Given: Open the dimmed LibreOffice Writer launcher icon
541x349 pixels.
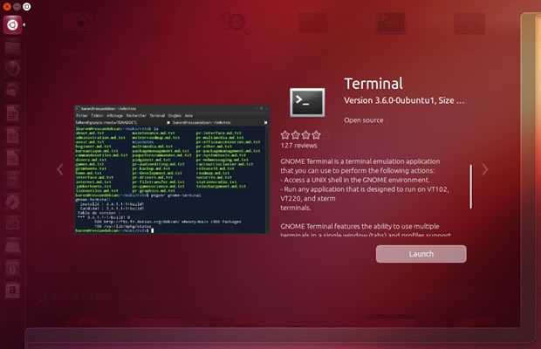Looking at the screenshot, I should pos(12,113).
